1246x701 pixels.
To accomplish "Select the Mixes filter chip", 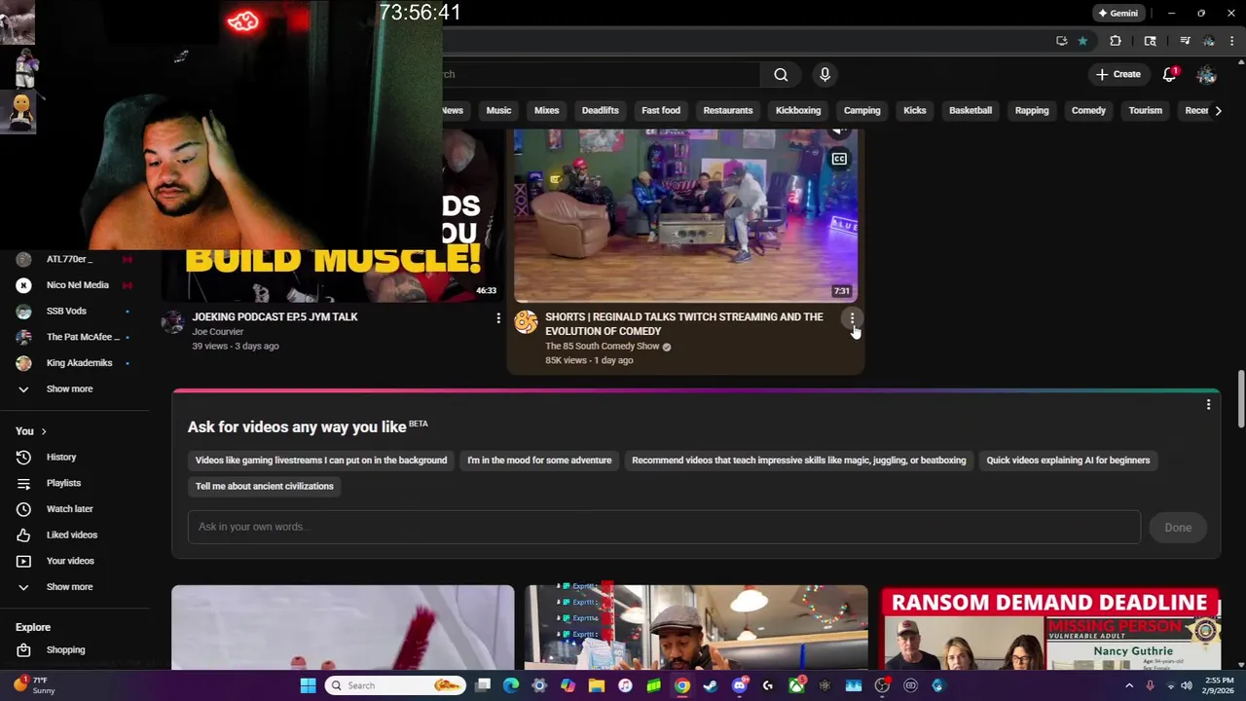I will click(x=546, y=111).
